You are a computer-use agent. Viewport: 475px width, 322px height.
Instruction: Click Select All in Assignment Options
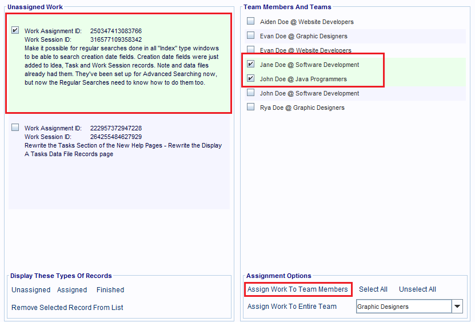(x=373, y=289)
